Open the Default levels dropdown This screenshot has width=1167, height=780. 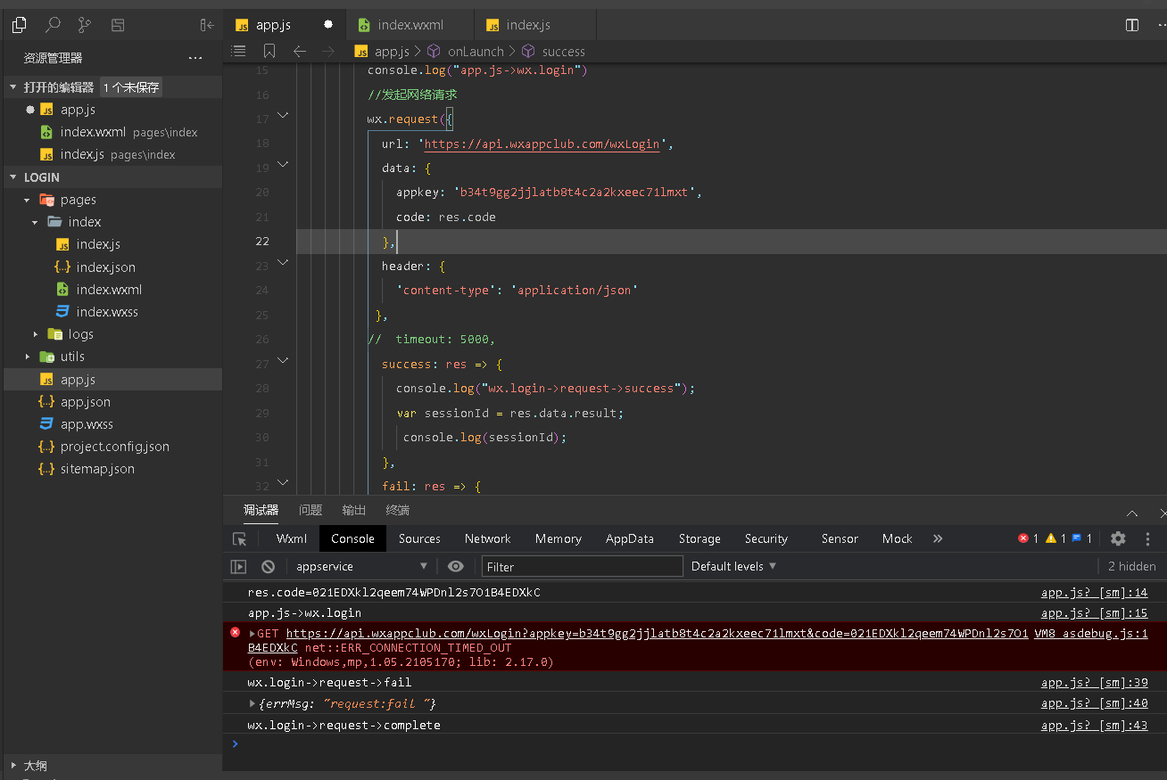pos(733,566)
